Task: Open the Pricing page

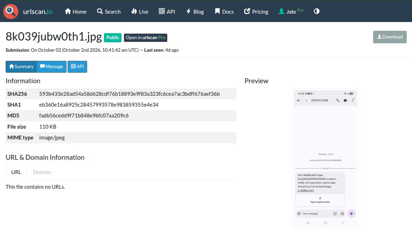Action: [256, 12]
